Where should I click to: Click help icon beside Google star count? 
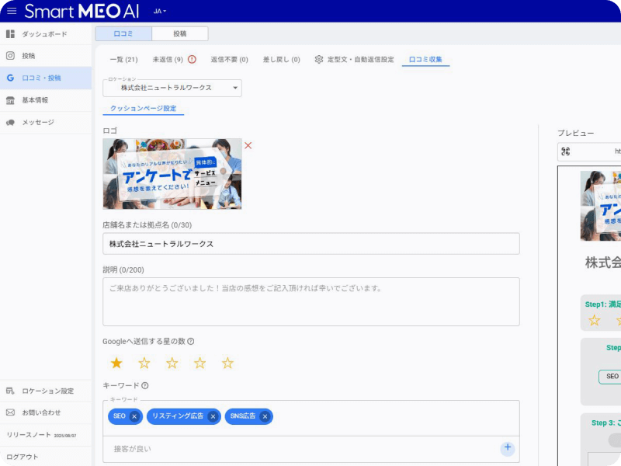pyautogui.click(x=191, y=341)
